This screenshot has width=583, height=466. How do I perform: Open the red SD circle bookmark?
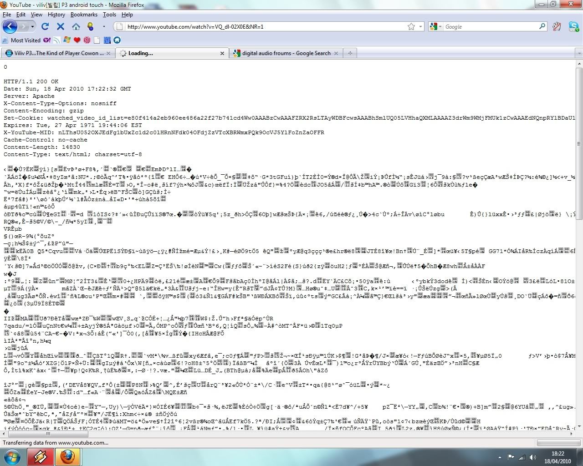coord(87,40)
